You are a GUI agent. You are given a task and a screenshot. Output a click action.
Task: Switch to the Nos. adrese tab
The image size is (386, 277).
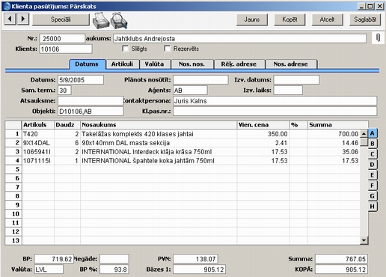pos(291,64)
